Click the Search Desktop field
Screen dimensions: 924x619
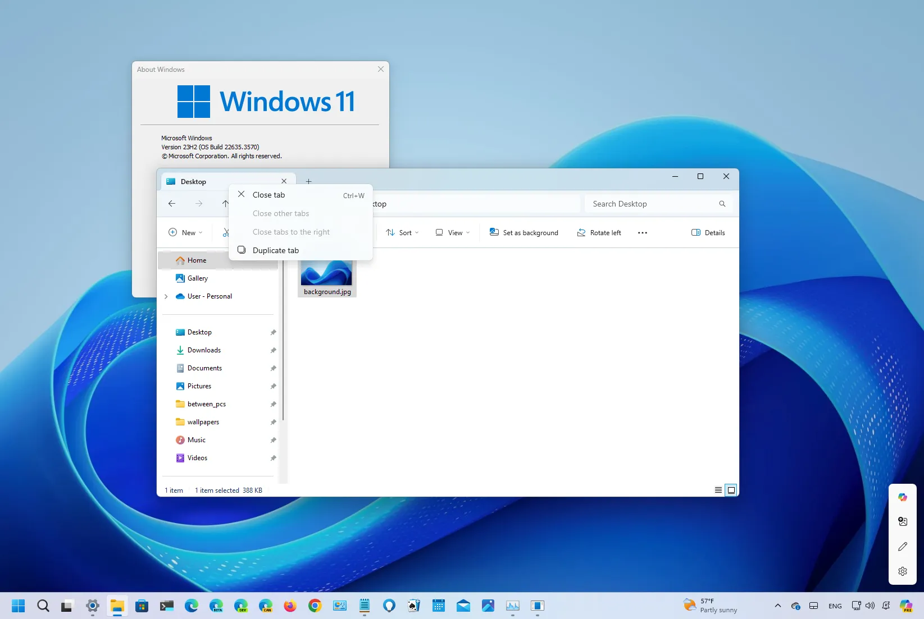tap(658, 204)
